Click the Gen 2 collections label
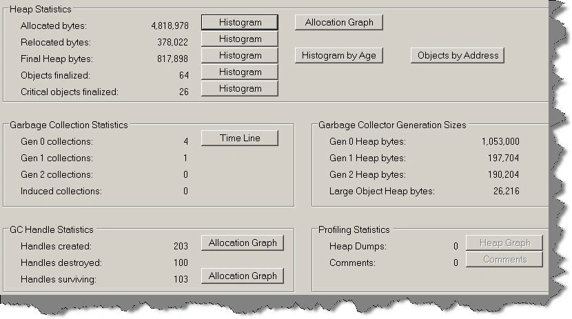Image resolution: width=572 pixels, height=319 pixels. point(57,174)
